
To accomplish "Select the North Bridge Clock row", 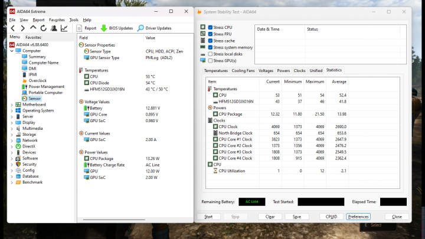I will click(x=277, y=133).
